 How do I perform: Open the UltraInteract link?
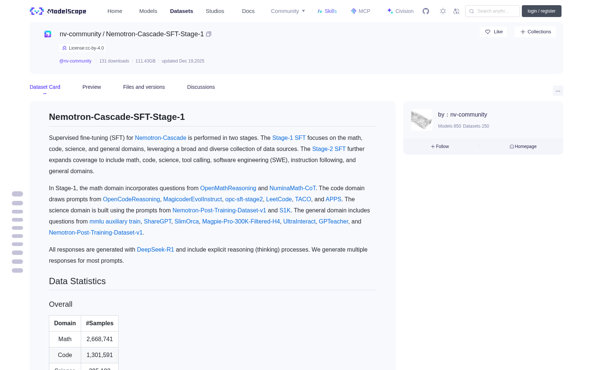point(299,221)
